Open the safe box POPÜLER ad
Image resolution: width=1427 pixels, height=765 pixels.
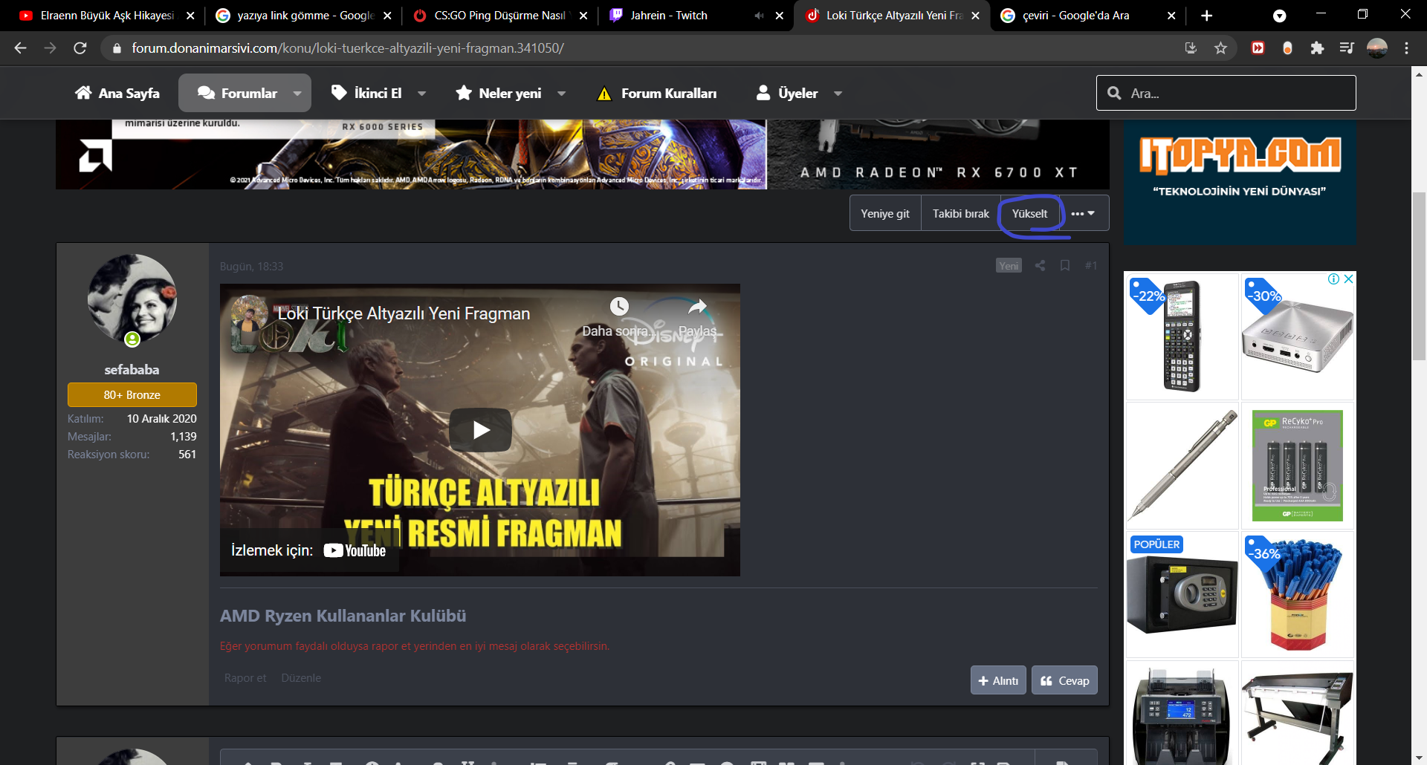pyautogui.click(x=1182, y=594)
